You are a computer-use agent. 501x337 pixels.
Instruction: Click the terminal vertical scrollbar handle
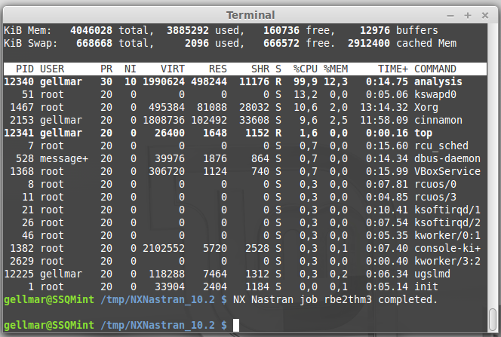pos(493,320)
